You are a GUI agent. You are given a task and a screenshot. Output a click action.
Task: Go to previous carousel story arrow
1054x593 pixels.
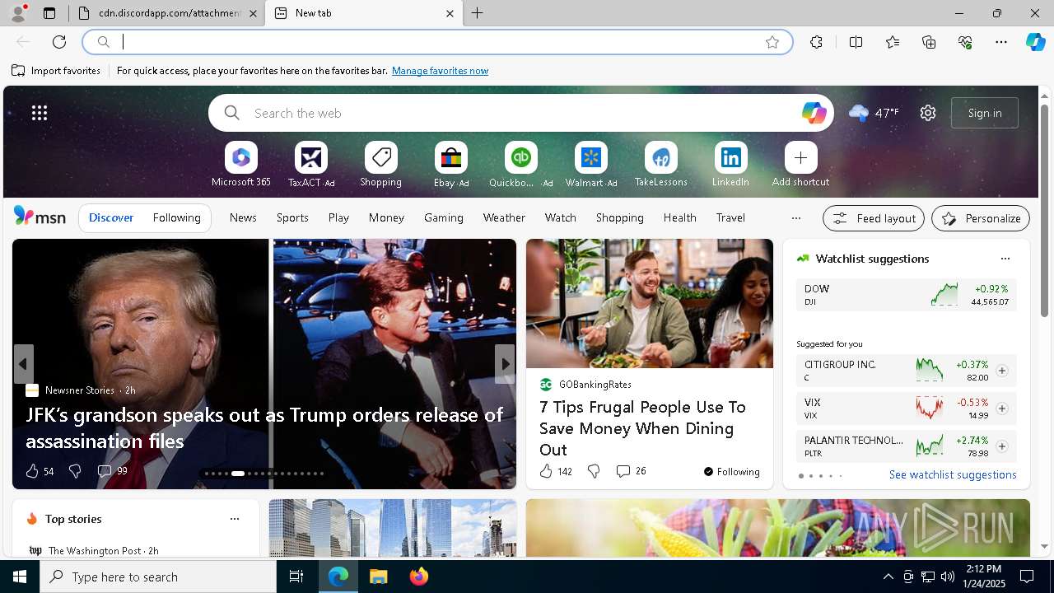point(24,364)
